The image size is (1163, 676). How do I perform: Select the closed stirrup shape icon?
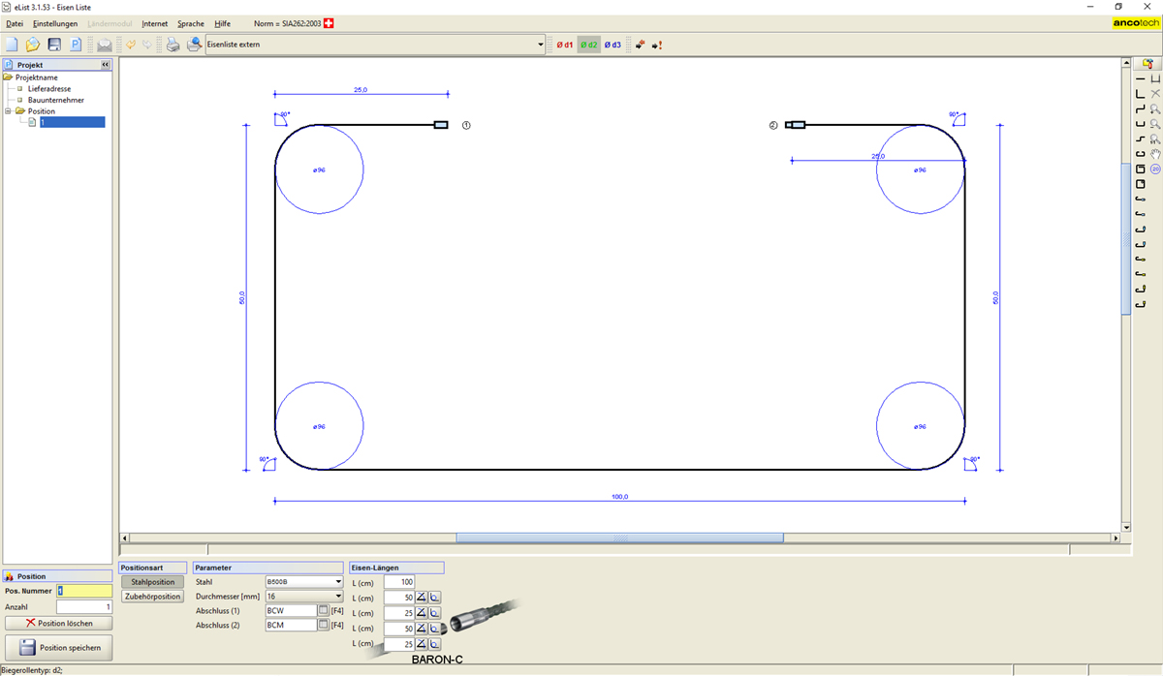[1140, 169]
